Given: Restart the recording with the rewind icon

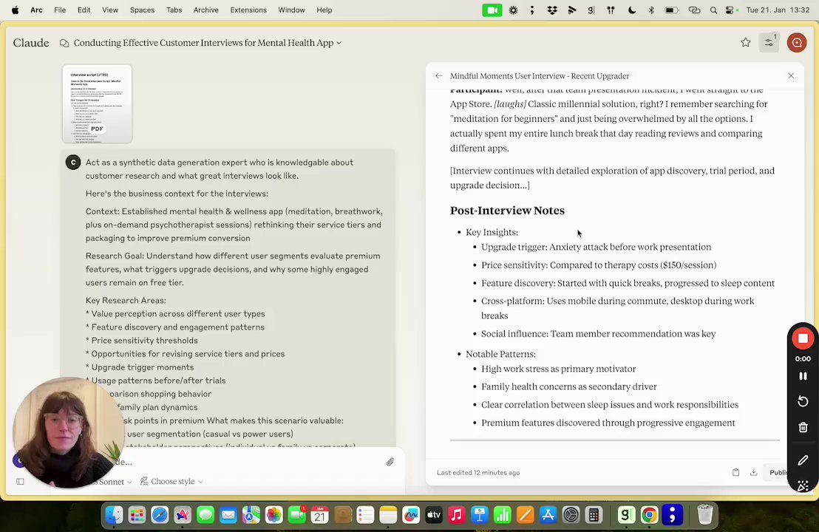Looking at the screenshot, I should [803, 401].
